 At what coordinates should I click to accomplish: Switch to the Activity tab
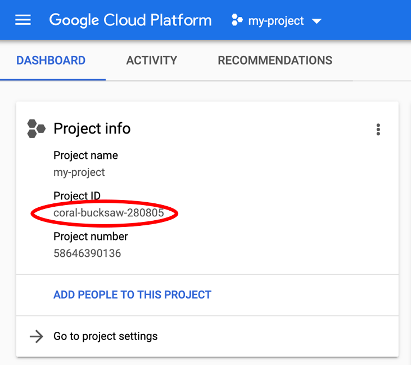click(x=152, y=60)
